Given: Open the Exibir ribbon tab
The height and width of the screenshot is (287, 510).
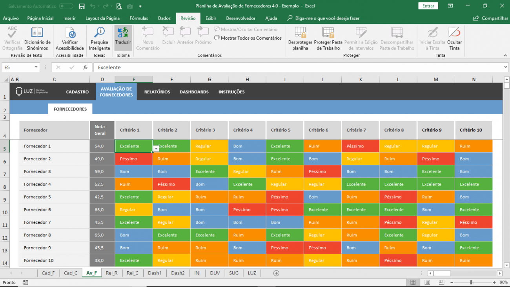Looking at the screenshot, I should tap(211, 18).
